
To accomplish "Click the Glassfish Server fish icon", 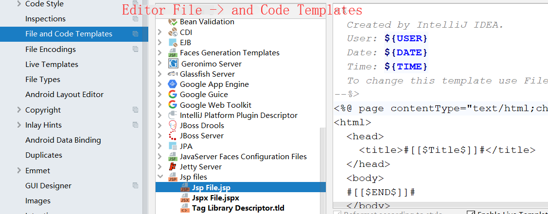I will coord(173,74).
